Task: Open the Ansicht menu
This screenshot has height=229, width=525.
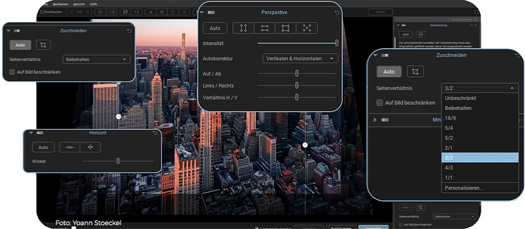Action: coord(79,4)
